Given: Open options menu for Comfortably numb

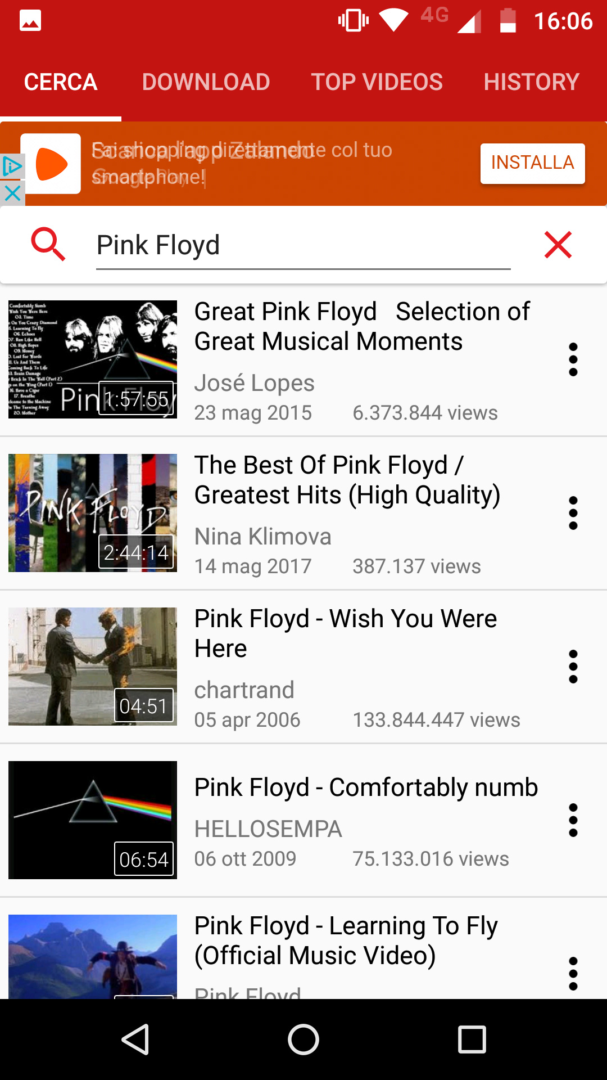Looking at the screenshot, I should click(573, 820).
